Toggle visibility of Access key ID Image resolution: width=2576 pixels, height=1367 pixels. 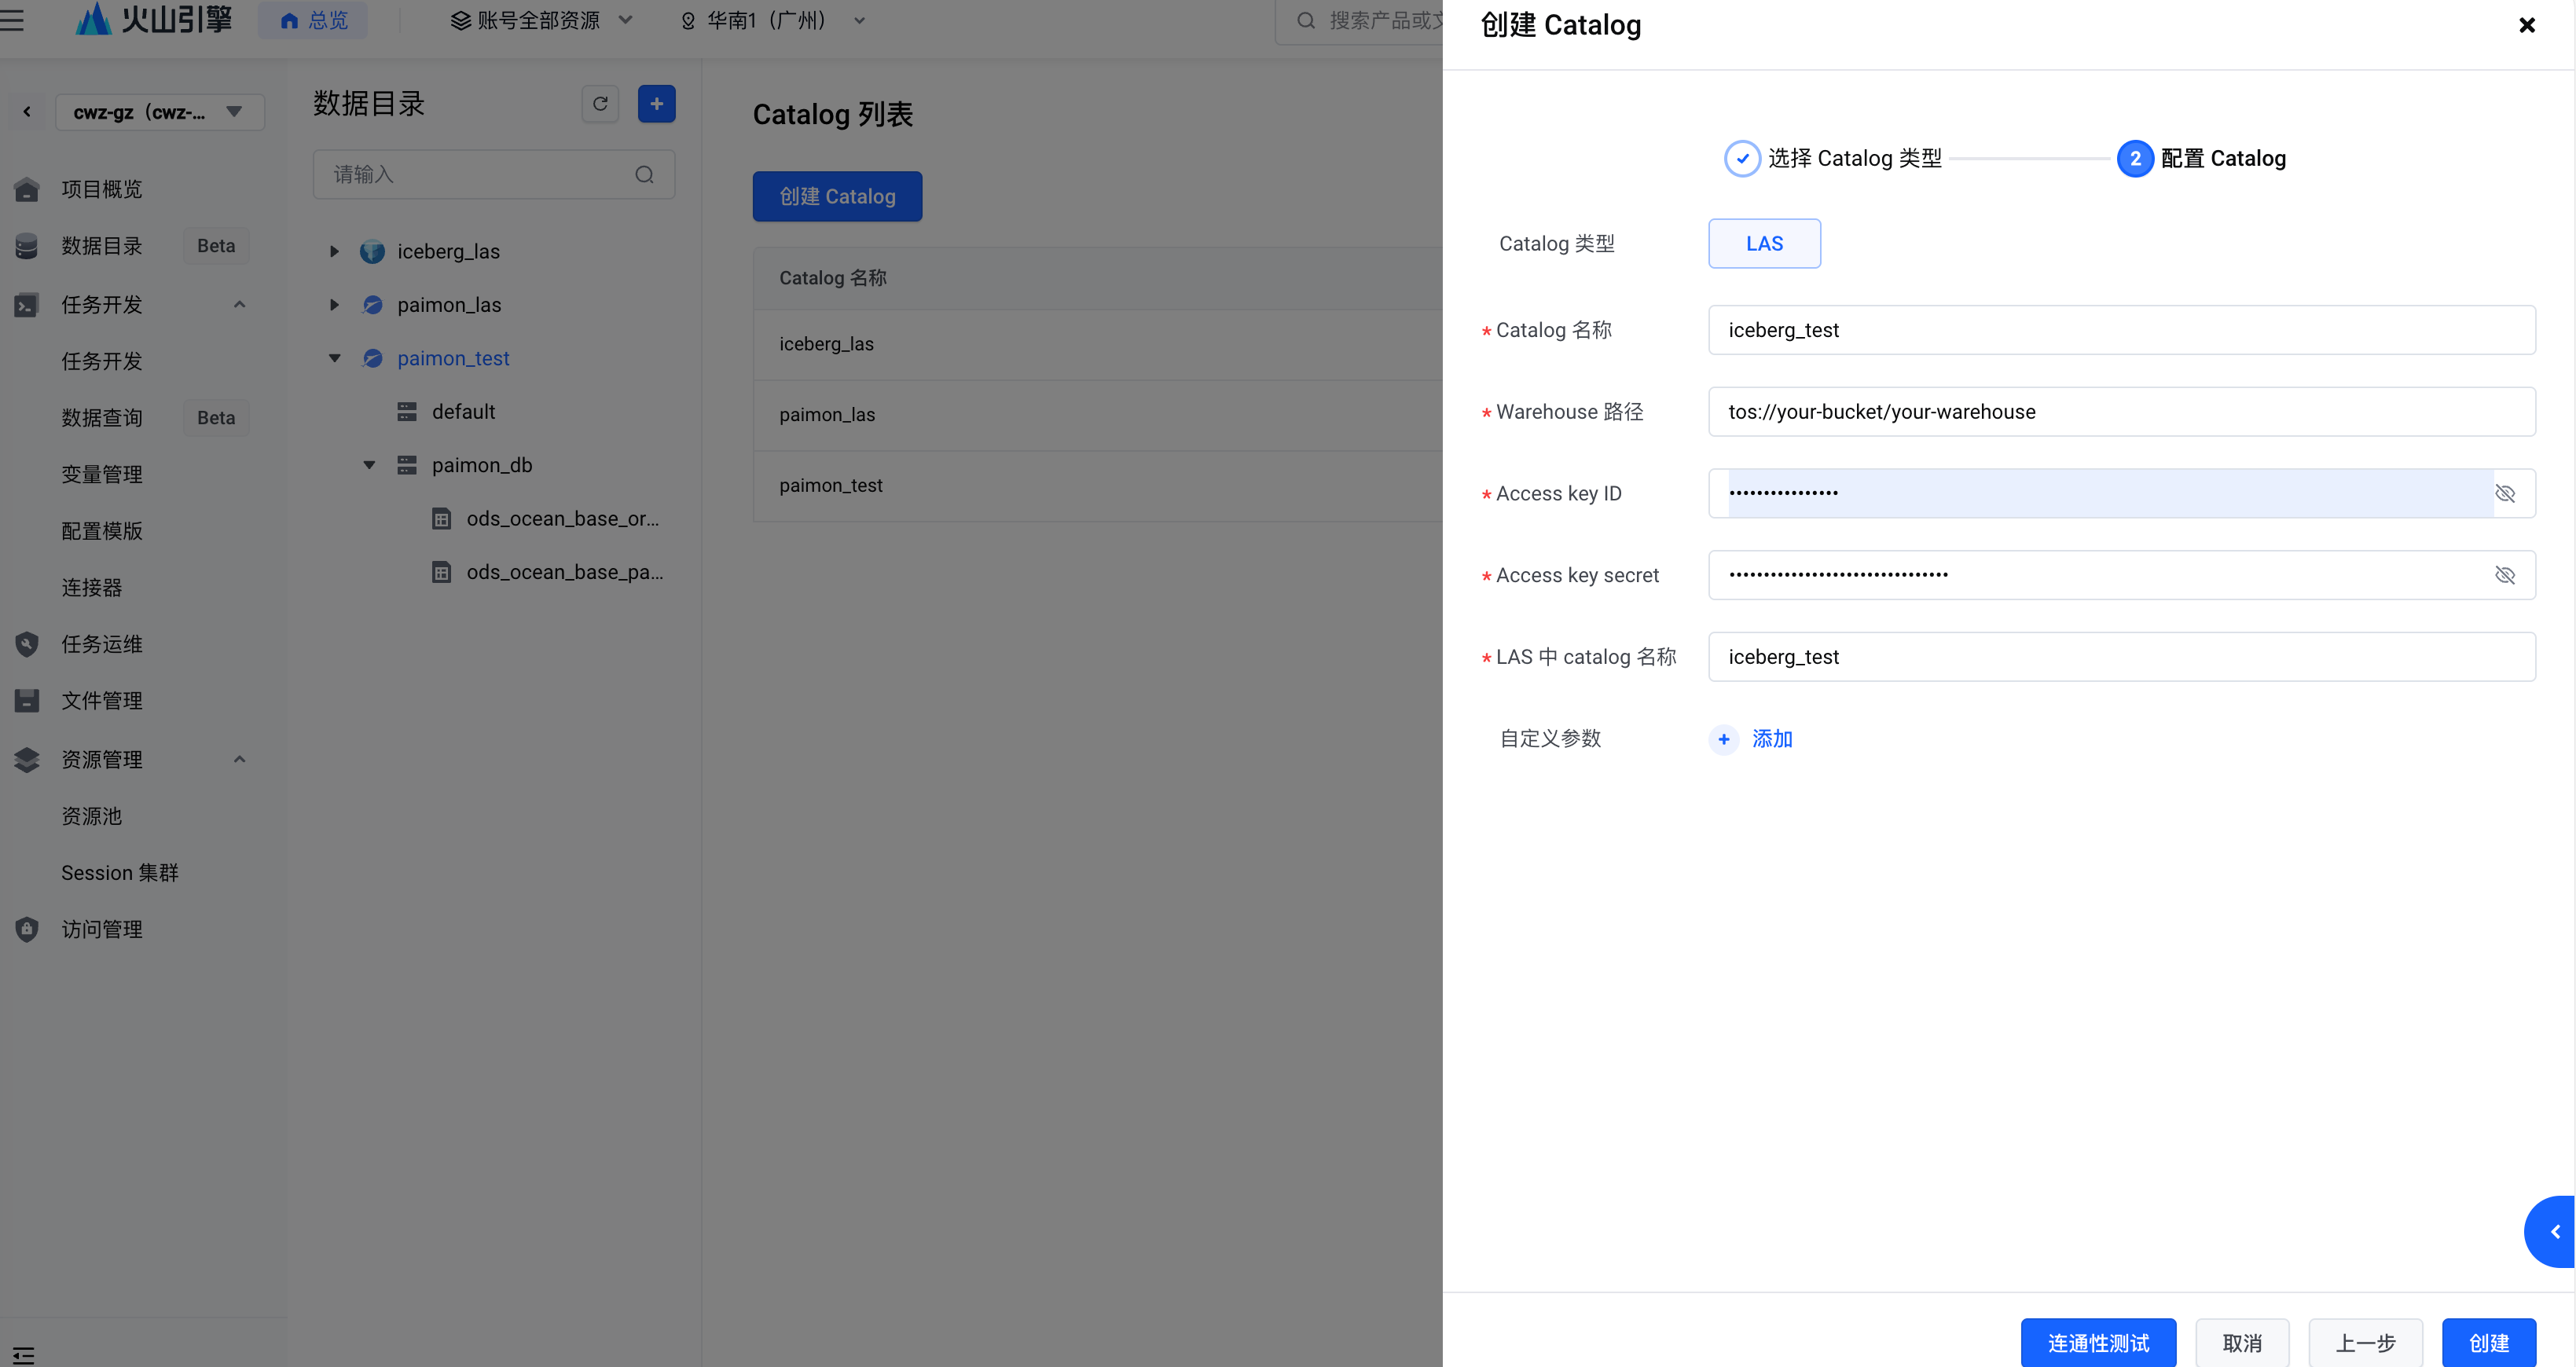coord(2504,493)
